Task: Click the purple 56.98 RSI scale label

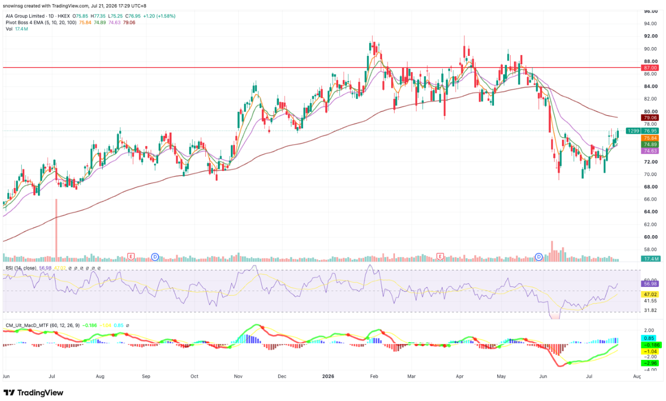Action: 650,284
